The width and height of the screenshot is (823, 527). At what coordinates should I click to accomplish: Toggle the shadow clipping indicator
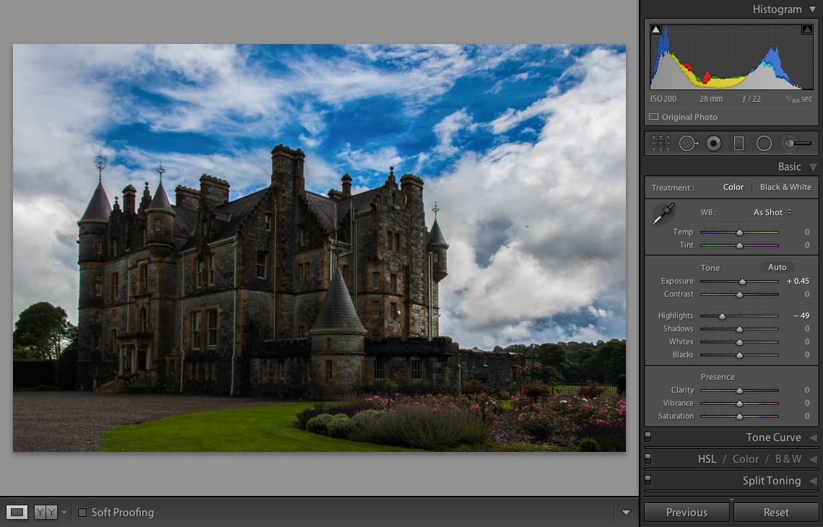[x=656, y=29]
